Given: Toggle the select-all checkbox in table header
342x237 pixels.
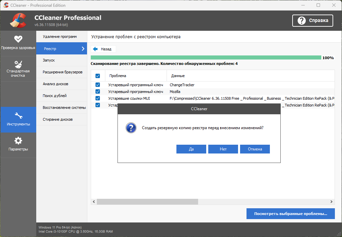Looking at the screenshot, I should coord(98,76).
